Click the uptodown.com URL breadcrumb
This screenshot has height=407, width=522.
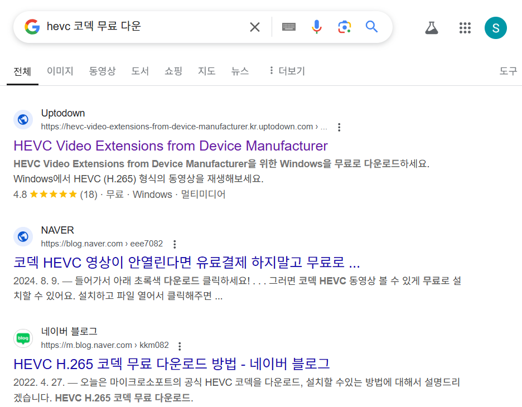[184, 127]
